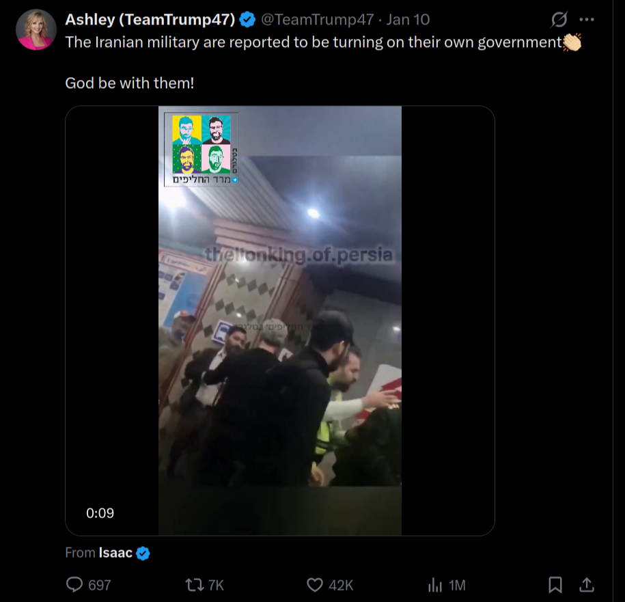Bookmark this post
The height and width of the screenshot is (602, 625).
555,585
